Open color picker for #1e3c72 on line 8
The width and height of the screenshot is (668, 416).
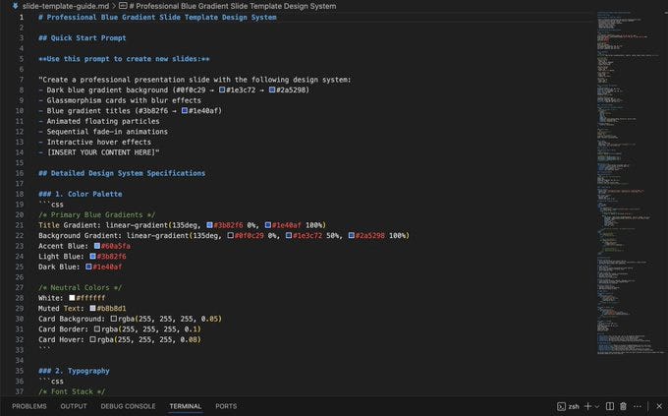(x=222, y=89)
